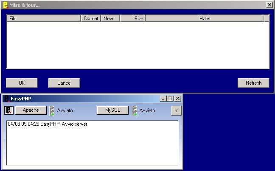
Task: Click the Apache button
Action: pos(31,110)
